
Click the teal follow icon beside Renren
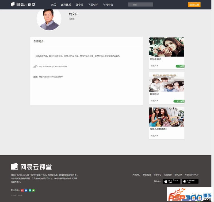click(x=30, y=190)
